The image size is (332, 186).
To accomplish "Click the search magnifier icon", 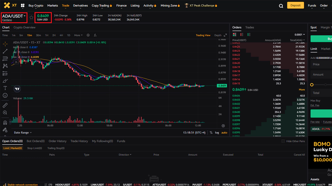I will click(x=281, y=6).
